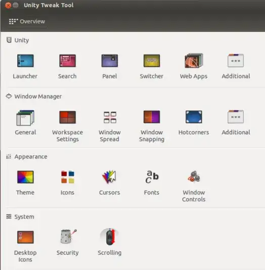Open Window Controls settings
The width and height of the screenshot is (265, 270).
(x=194, y=177)
